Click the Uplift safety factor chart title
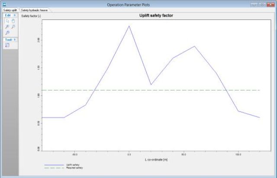This screenshot has height=178, width=277. 149,16
